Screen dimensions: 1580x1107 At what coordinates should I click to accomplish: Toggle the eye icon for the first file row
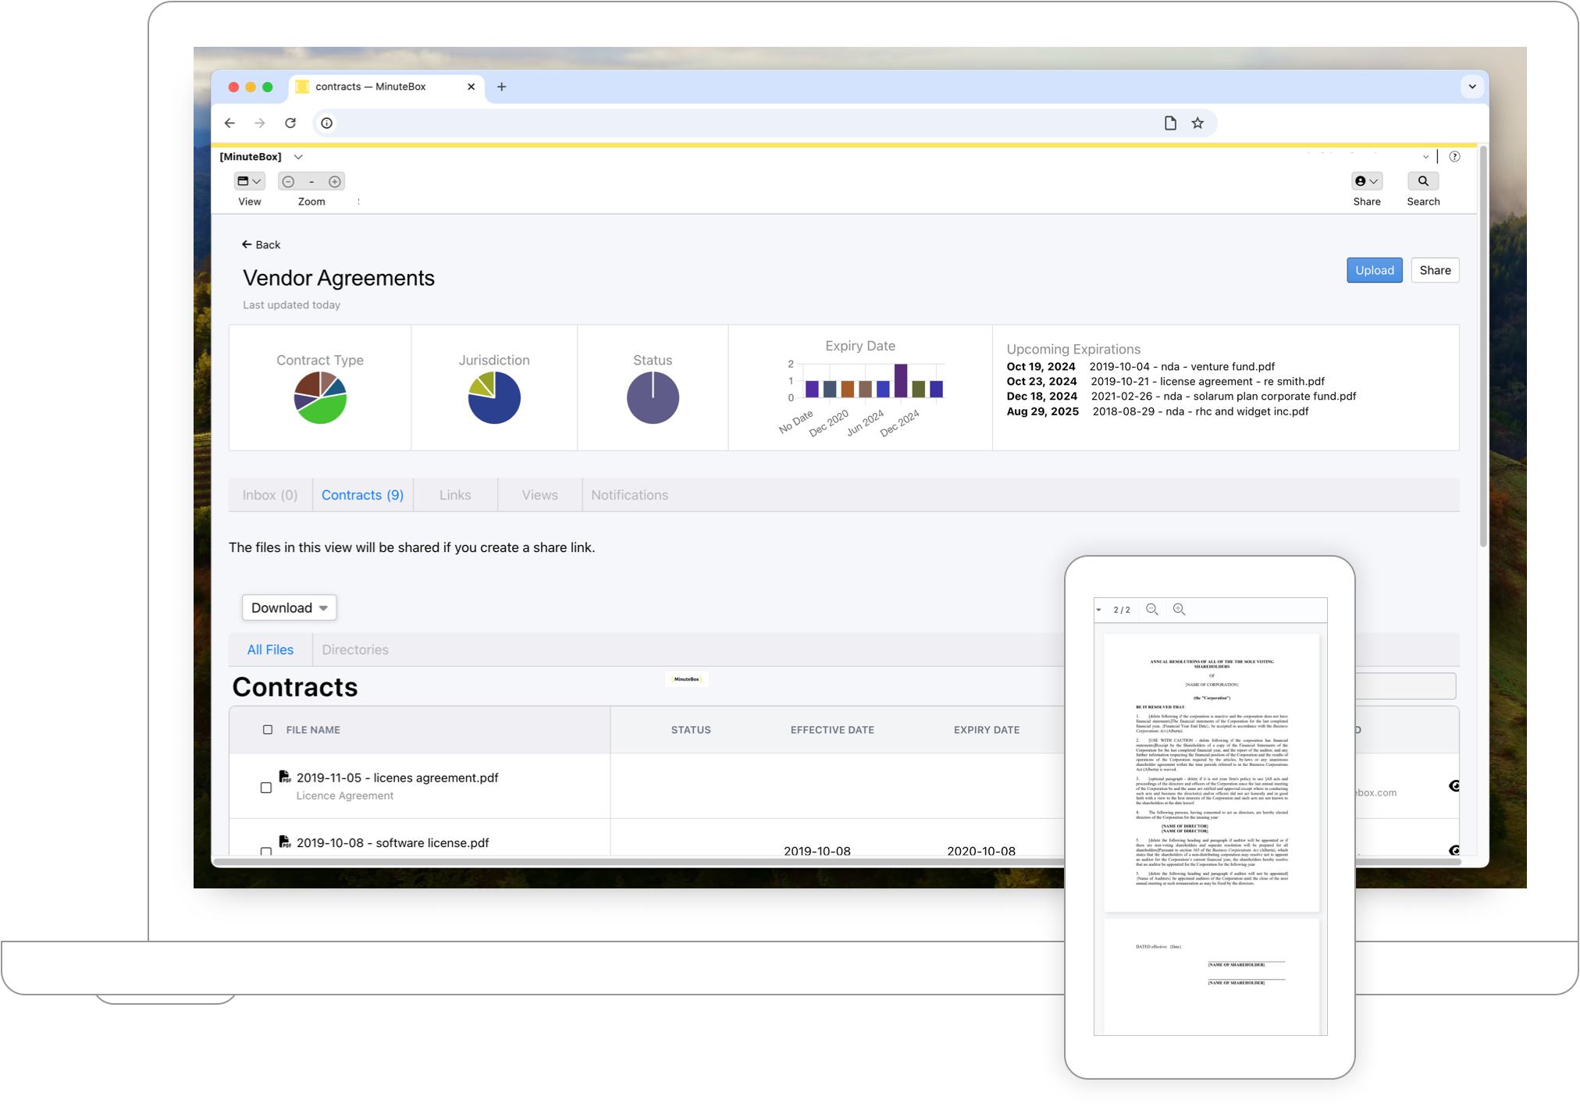[1454, 786]
